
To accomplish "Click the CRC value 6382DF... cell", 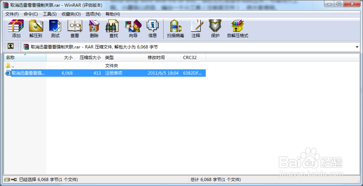I will click(192, 73).
